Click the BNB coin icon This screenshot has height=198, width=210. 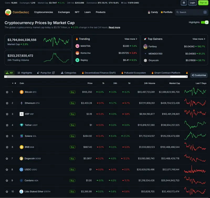22,147
